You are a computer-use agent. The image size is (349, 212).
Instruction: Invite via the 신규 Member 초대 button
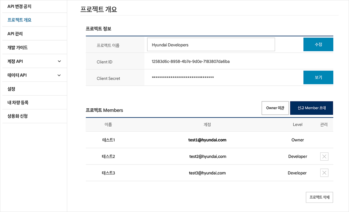311,108
